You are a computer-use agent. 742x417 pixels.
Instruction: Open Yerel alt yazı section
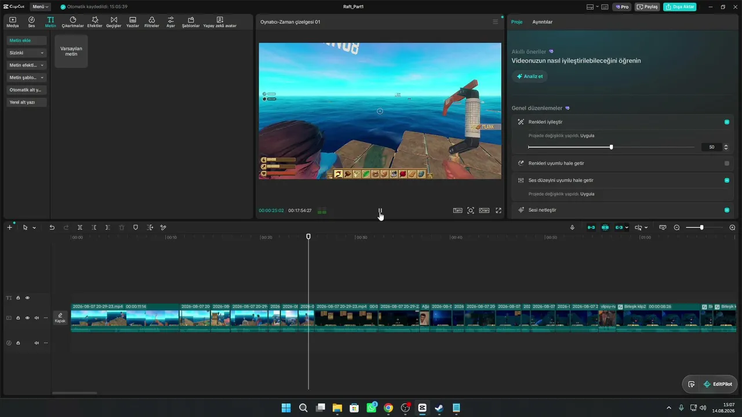coord(27,102)
